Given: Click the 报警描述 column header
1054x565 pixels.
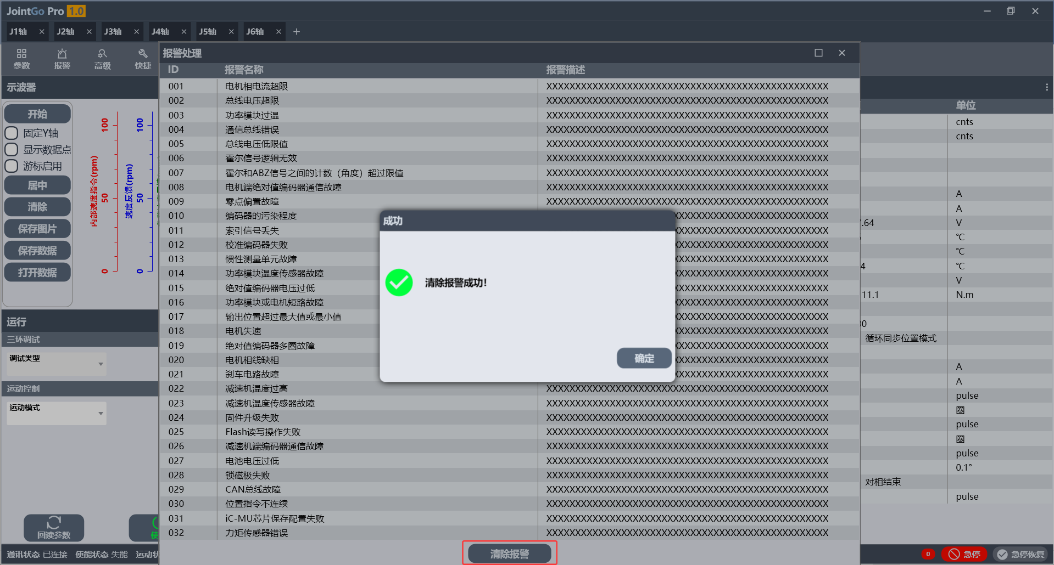Looking at the screenshot, I should [566, 70].
